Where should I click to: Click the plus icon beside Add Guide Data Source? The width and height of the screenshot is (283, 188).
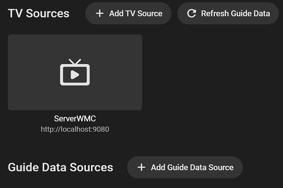(x=141, y=167)
